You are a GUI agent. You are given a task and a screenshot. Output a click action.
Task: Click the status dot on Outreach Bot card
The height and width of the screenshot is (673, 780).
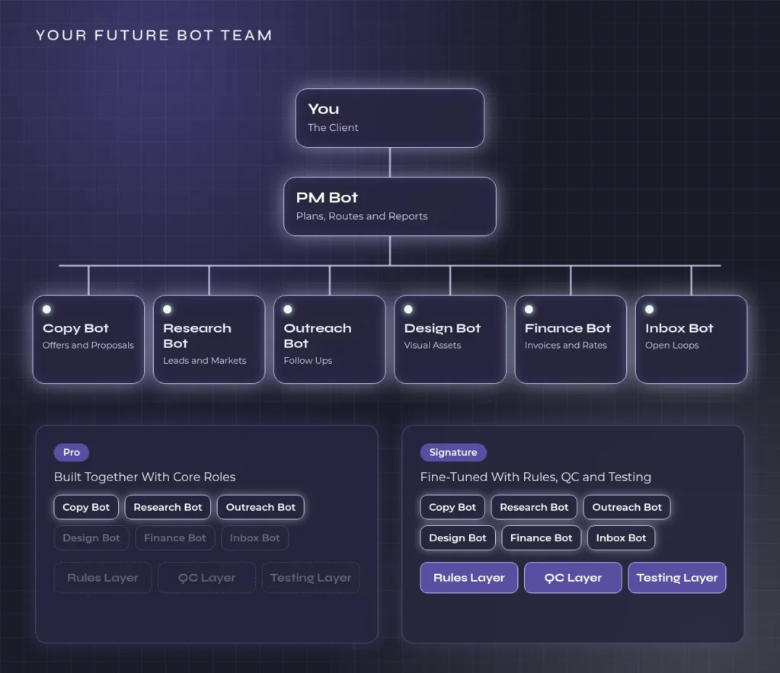pos(288,310)
